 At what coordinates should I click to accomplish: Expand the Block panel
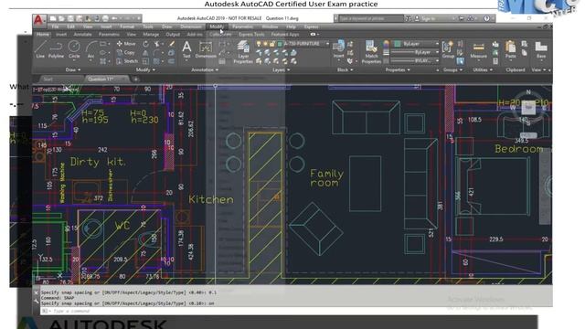pos(346,69)
